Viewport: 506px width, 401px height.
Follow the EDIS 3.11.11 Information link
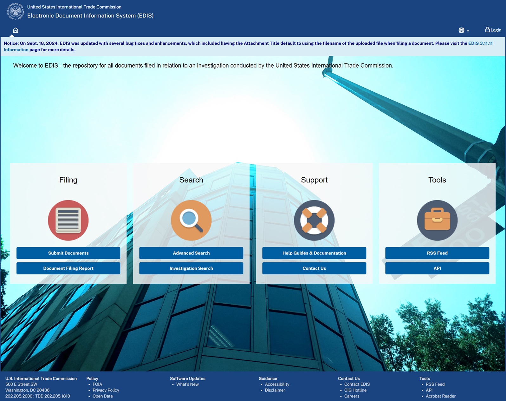click(x=480, y=43)
